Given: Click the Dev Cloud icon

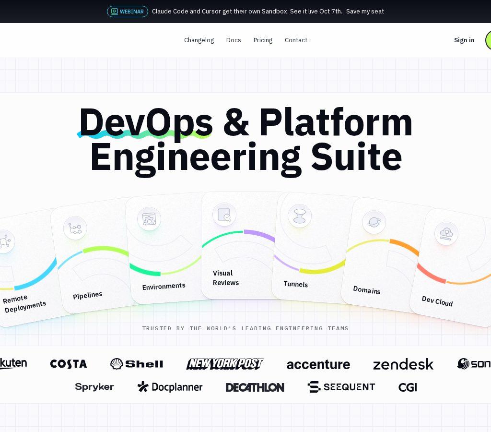Looking at the screenshot, I should click(x=446, y=234).
